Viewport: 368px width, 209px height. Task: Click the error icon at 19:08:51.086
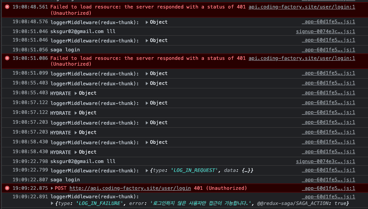click(x=7, y=58)
